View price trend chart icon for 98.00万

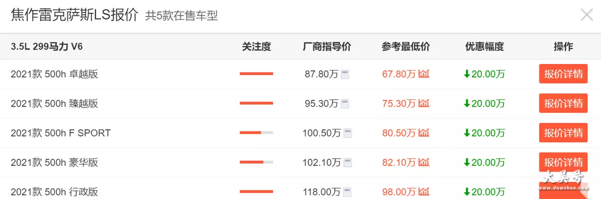click(424, 192)
